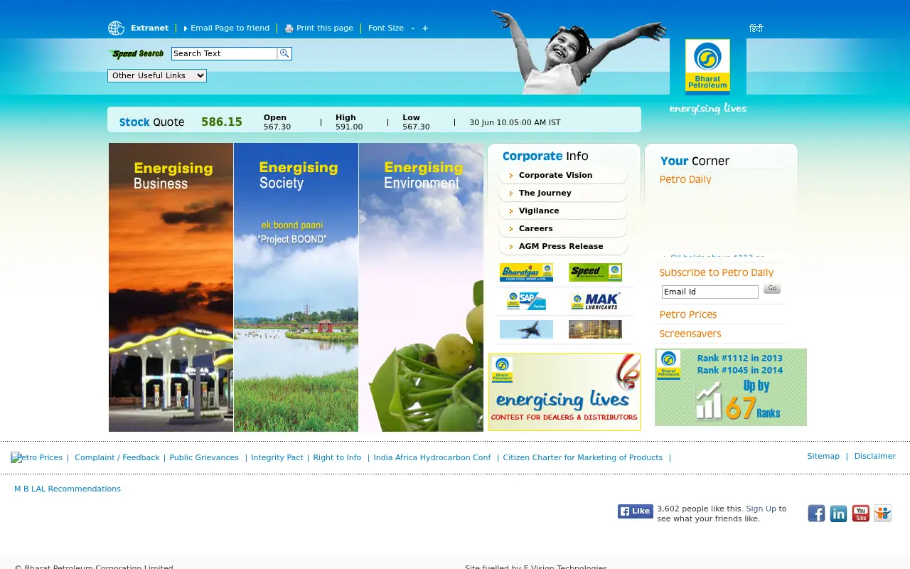Screen dimensions: 910x569
Task: Open the YouTube icon
Action: 860,513
